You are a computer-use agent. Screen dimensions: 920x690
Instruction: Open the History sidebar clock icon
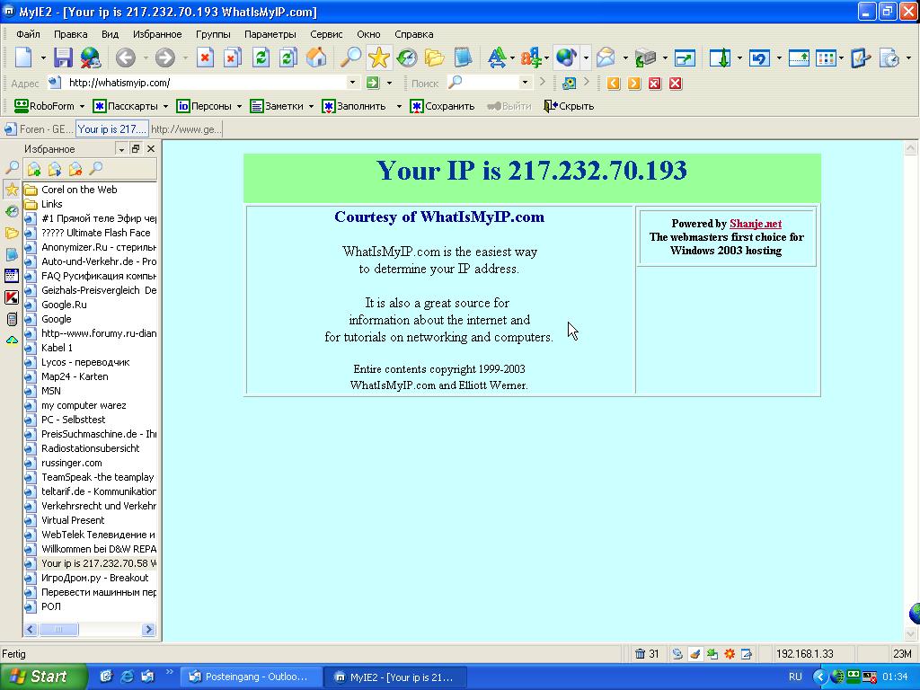11,211
